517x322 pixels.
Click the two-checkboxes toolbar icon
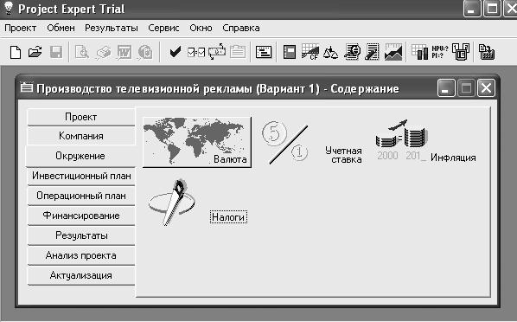tap(196, 52)
